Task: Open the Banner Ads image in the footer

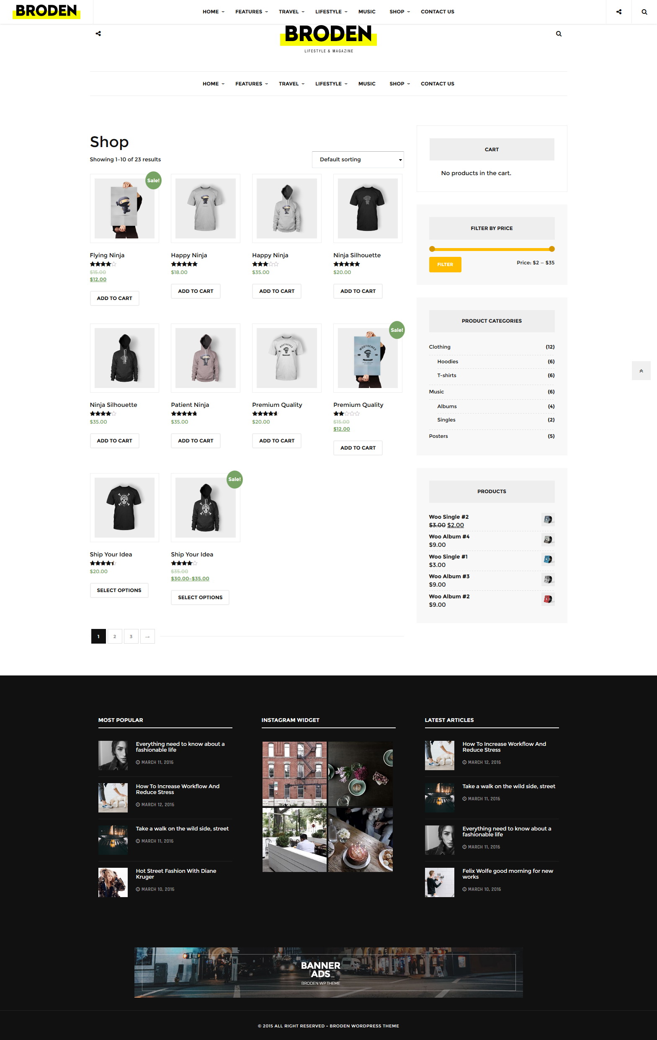Action: pos(328,972)
